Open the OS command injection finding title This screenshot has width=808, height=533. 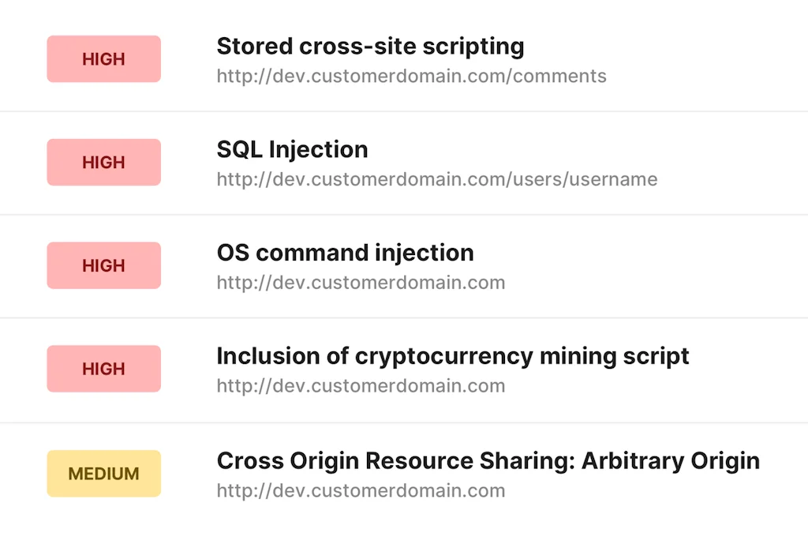[345, 253]
